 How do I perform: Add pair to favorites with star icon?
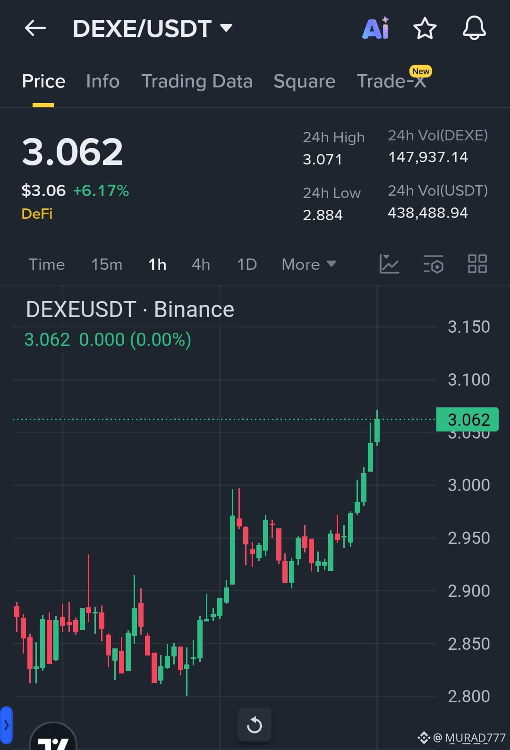(425, 28)
